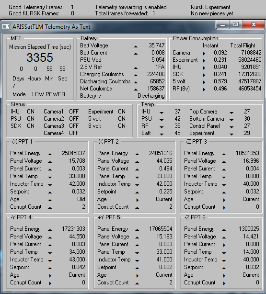The height and width of the screenshot is (294, 266).
Task: Click the Net Coulombs trend arrow
Action: pos(136,90)
